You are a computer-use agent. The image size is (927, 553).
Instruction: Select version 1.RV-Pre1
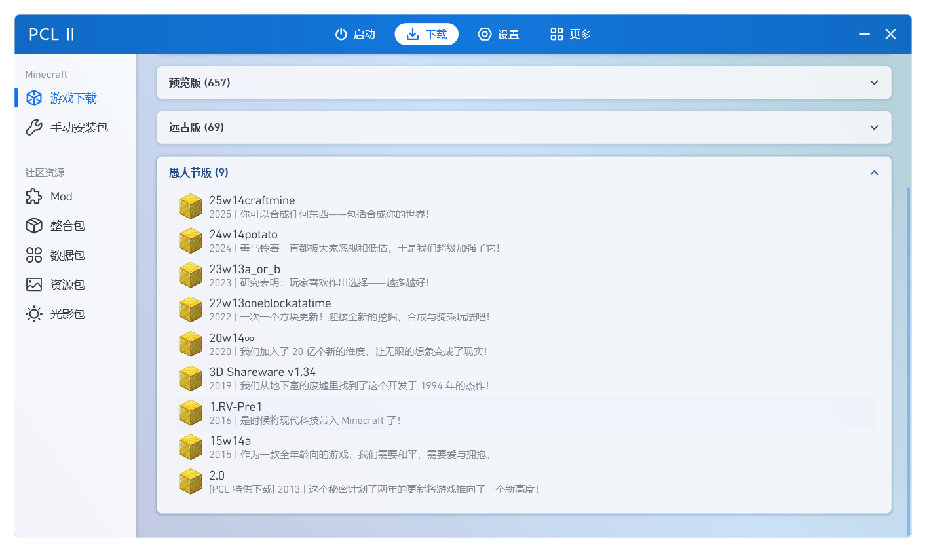tap(523, 413)
